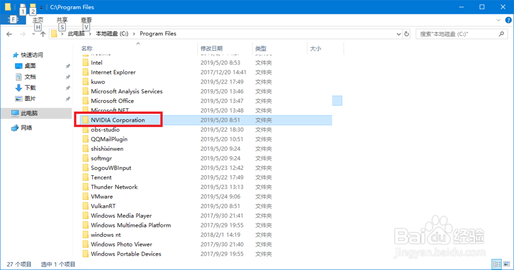514x270 pixels.
Task: Select 网络 in the navigation pane
Action: coord(26,128)
